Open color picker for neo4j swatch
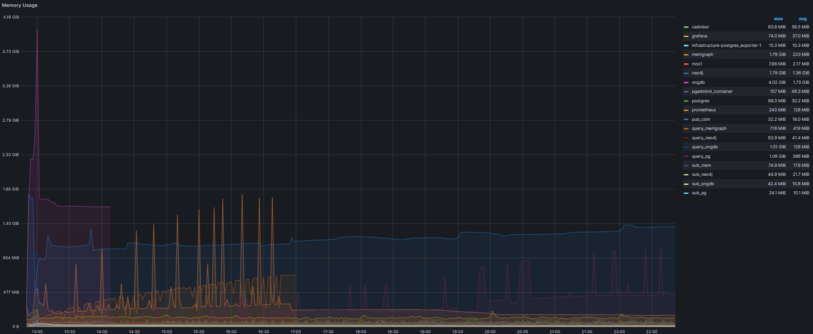The image size is (813, 334). point(686,74)
